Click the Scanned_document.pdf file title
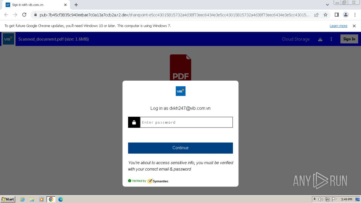Image resolution: width=361 pixels, height=203 pixels. (54, 39)
